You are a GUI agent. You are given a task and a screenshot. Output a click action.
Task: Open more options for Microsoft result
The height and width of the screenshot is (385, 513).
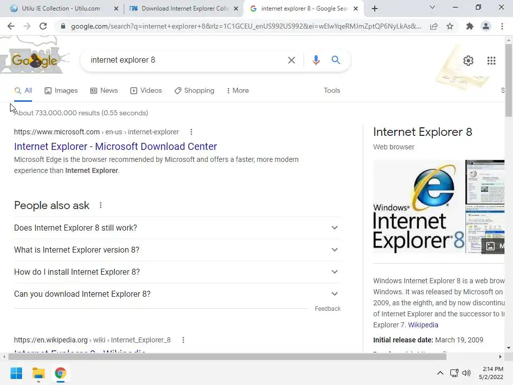191,132
